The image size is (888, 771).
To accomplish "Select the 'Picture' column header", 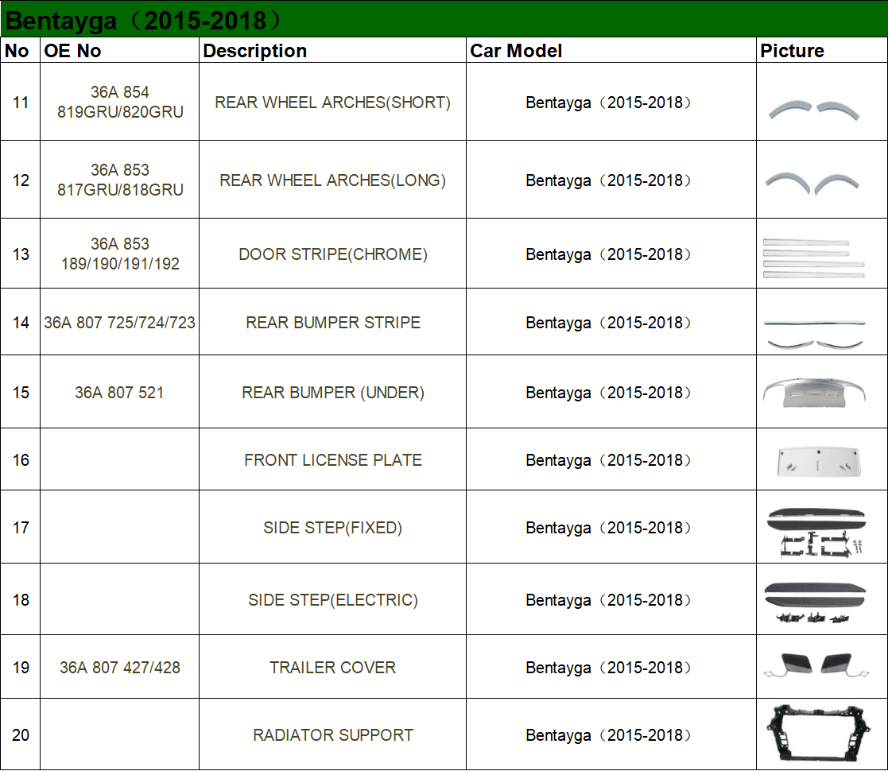I will click(792, 51).
